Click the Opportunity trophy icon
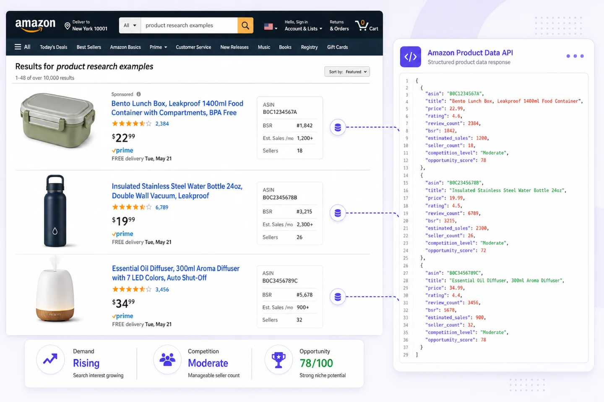 (x=279, y=359)
